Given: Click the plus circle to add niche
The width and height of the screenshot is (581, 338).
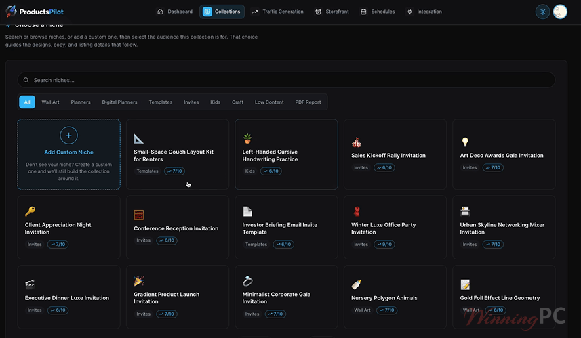Looking at the screenshot, I should tap(69, 135).
